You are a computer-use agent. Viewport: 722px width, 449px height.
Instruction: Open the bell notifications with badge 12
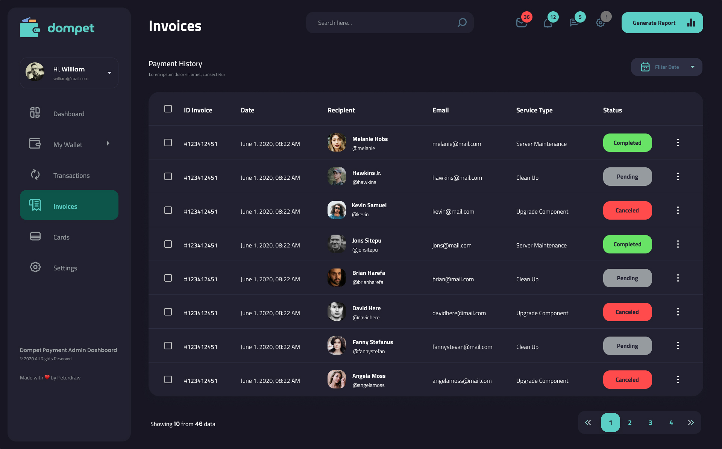click(548, 23)
